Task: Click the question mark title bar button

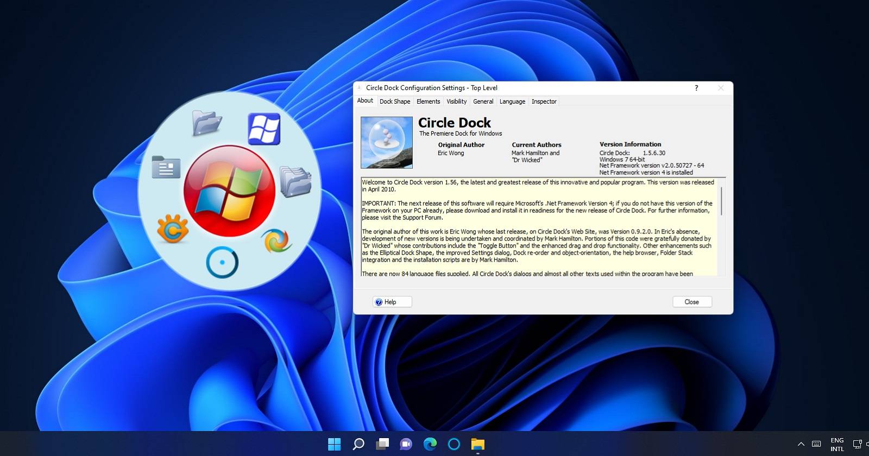Action: [x=696, y=88]
